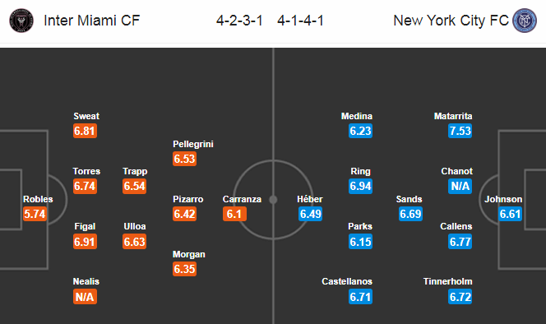Image resolution: width=546 pixels, height=324 pixels.
Task: Click Ring's 6.94 rating badge
Action: pyautogui.click(x=360, y=186)
